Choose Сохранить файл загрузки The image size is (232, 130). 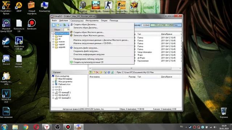coord(102,51)
